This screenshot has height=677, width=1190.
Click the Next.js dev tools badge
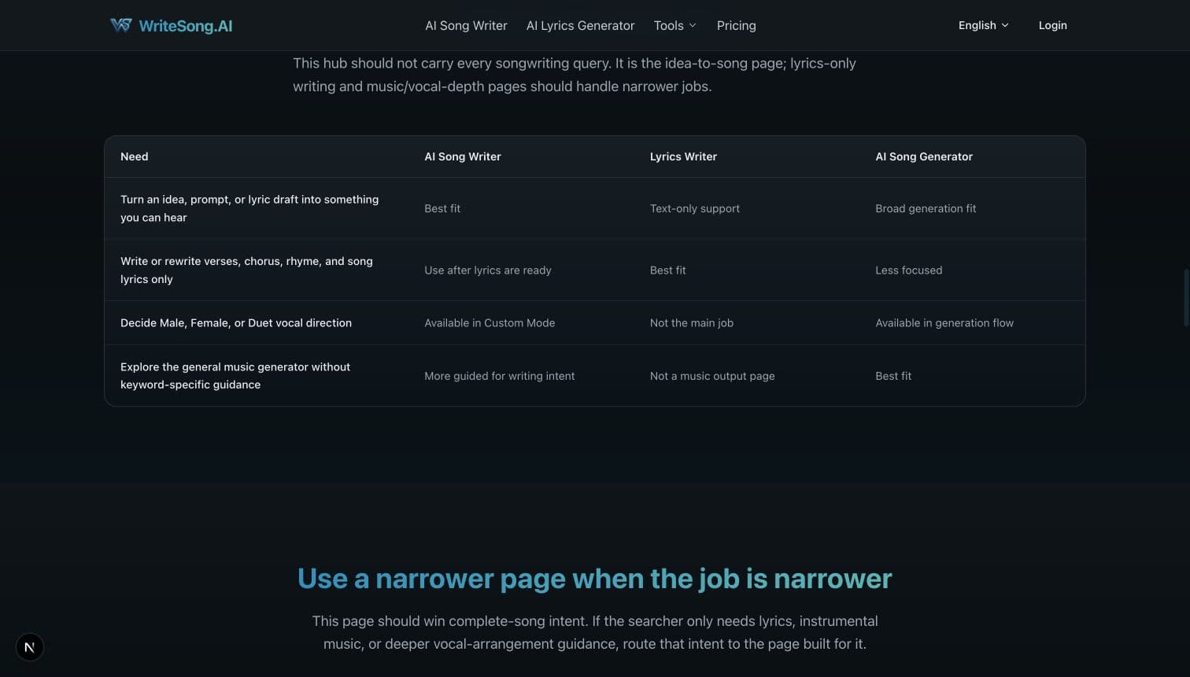click(x=30, y=647)
